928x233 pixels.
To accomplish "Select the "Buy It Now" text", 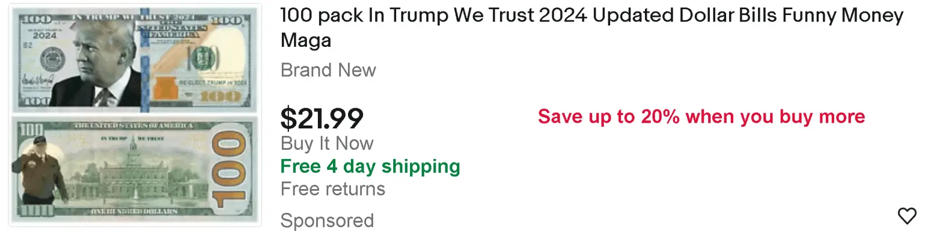I will pyautogui.click(x=327, y=143).
